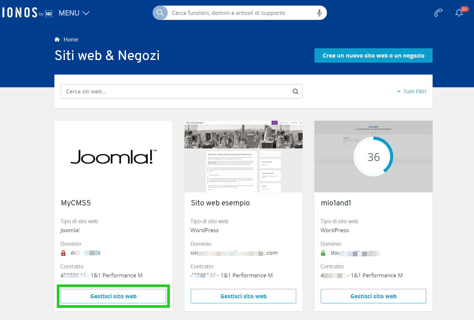Open the mio1and1 preview thumbnail

(x=373, y=157)
